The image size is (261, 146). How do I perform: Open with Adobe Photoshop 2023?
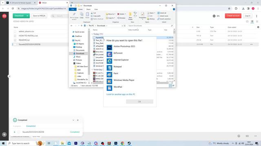click(130, 47)
